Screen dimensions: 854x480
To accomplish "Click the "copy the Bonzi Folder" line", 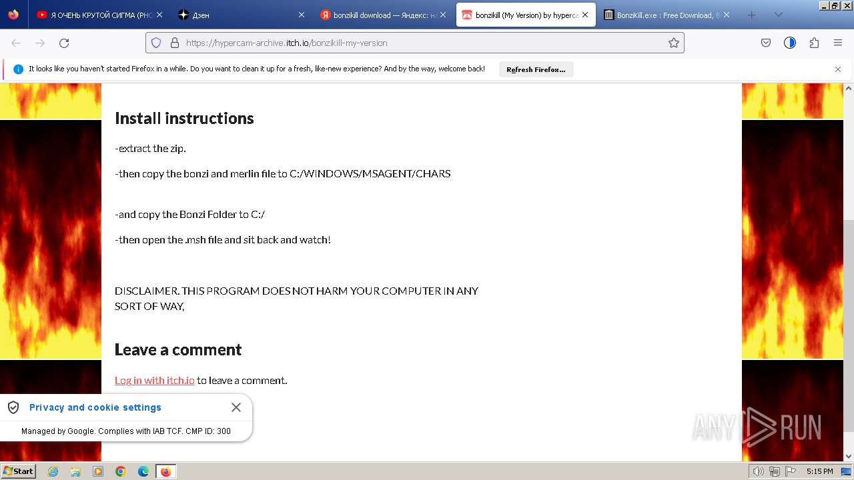I will 190,214.
